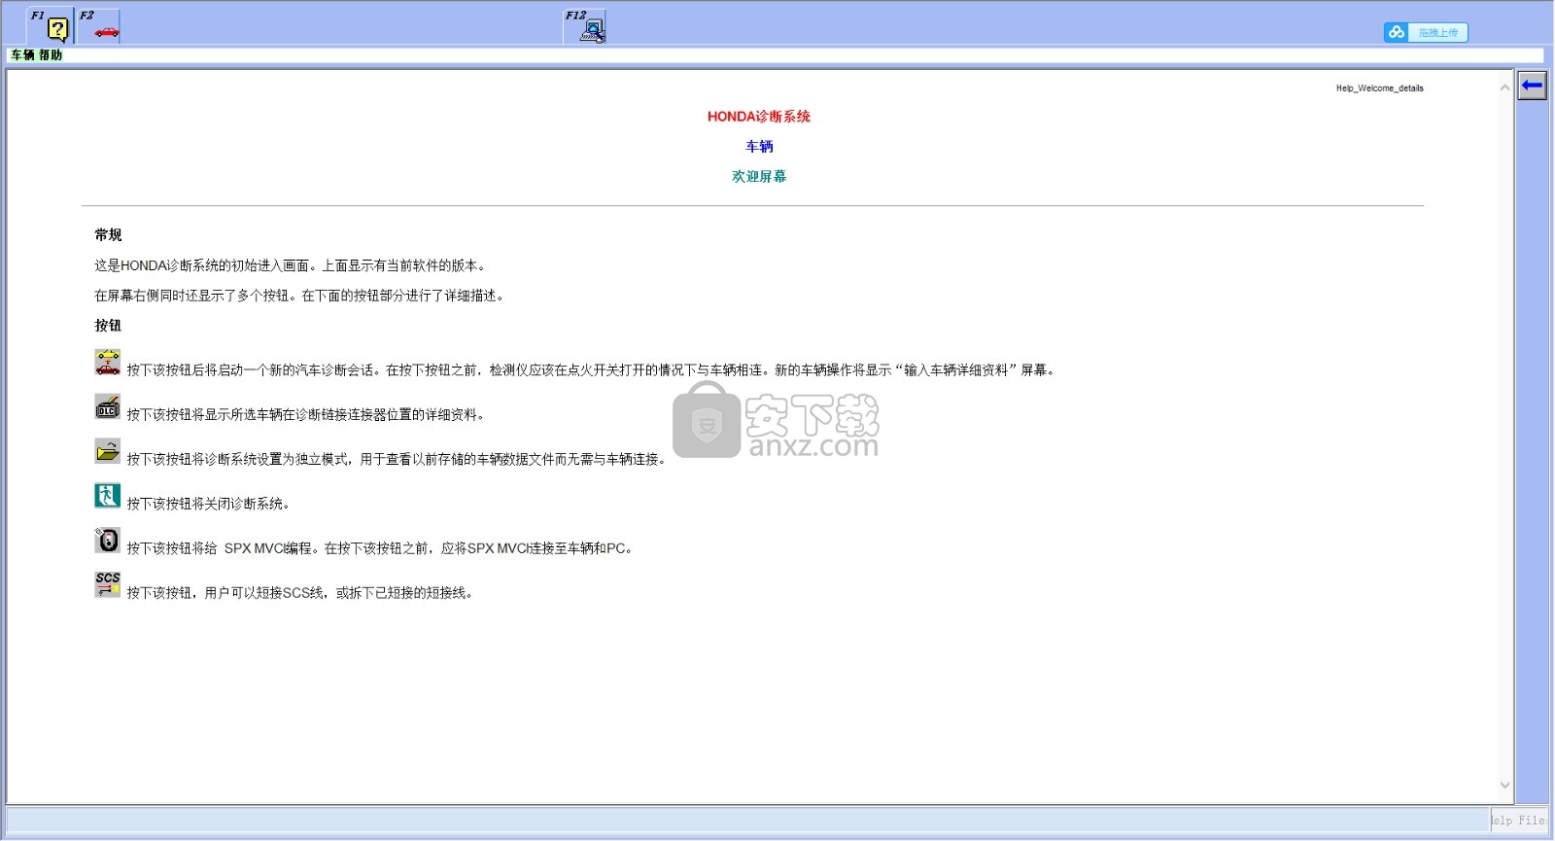Click the 车辆 帮助 title label
This screenshot has width=1555, height=841.
tap(37, 55)
